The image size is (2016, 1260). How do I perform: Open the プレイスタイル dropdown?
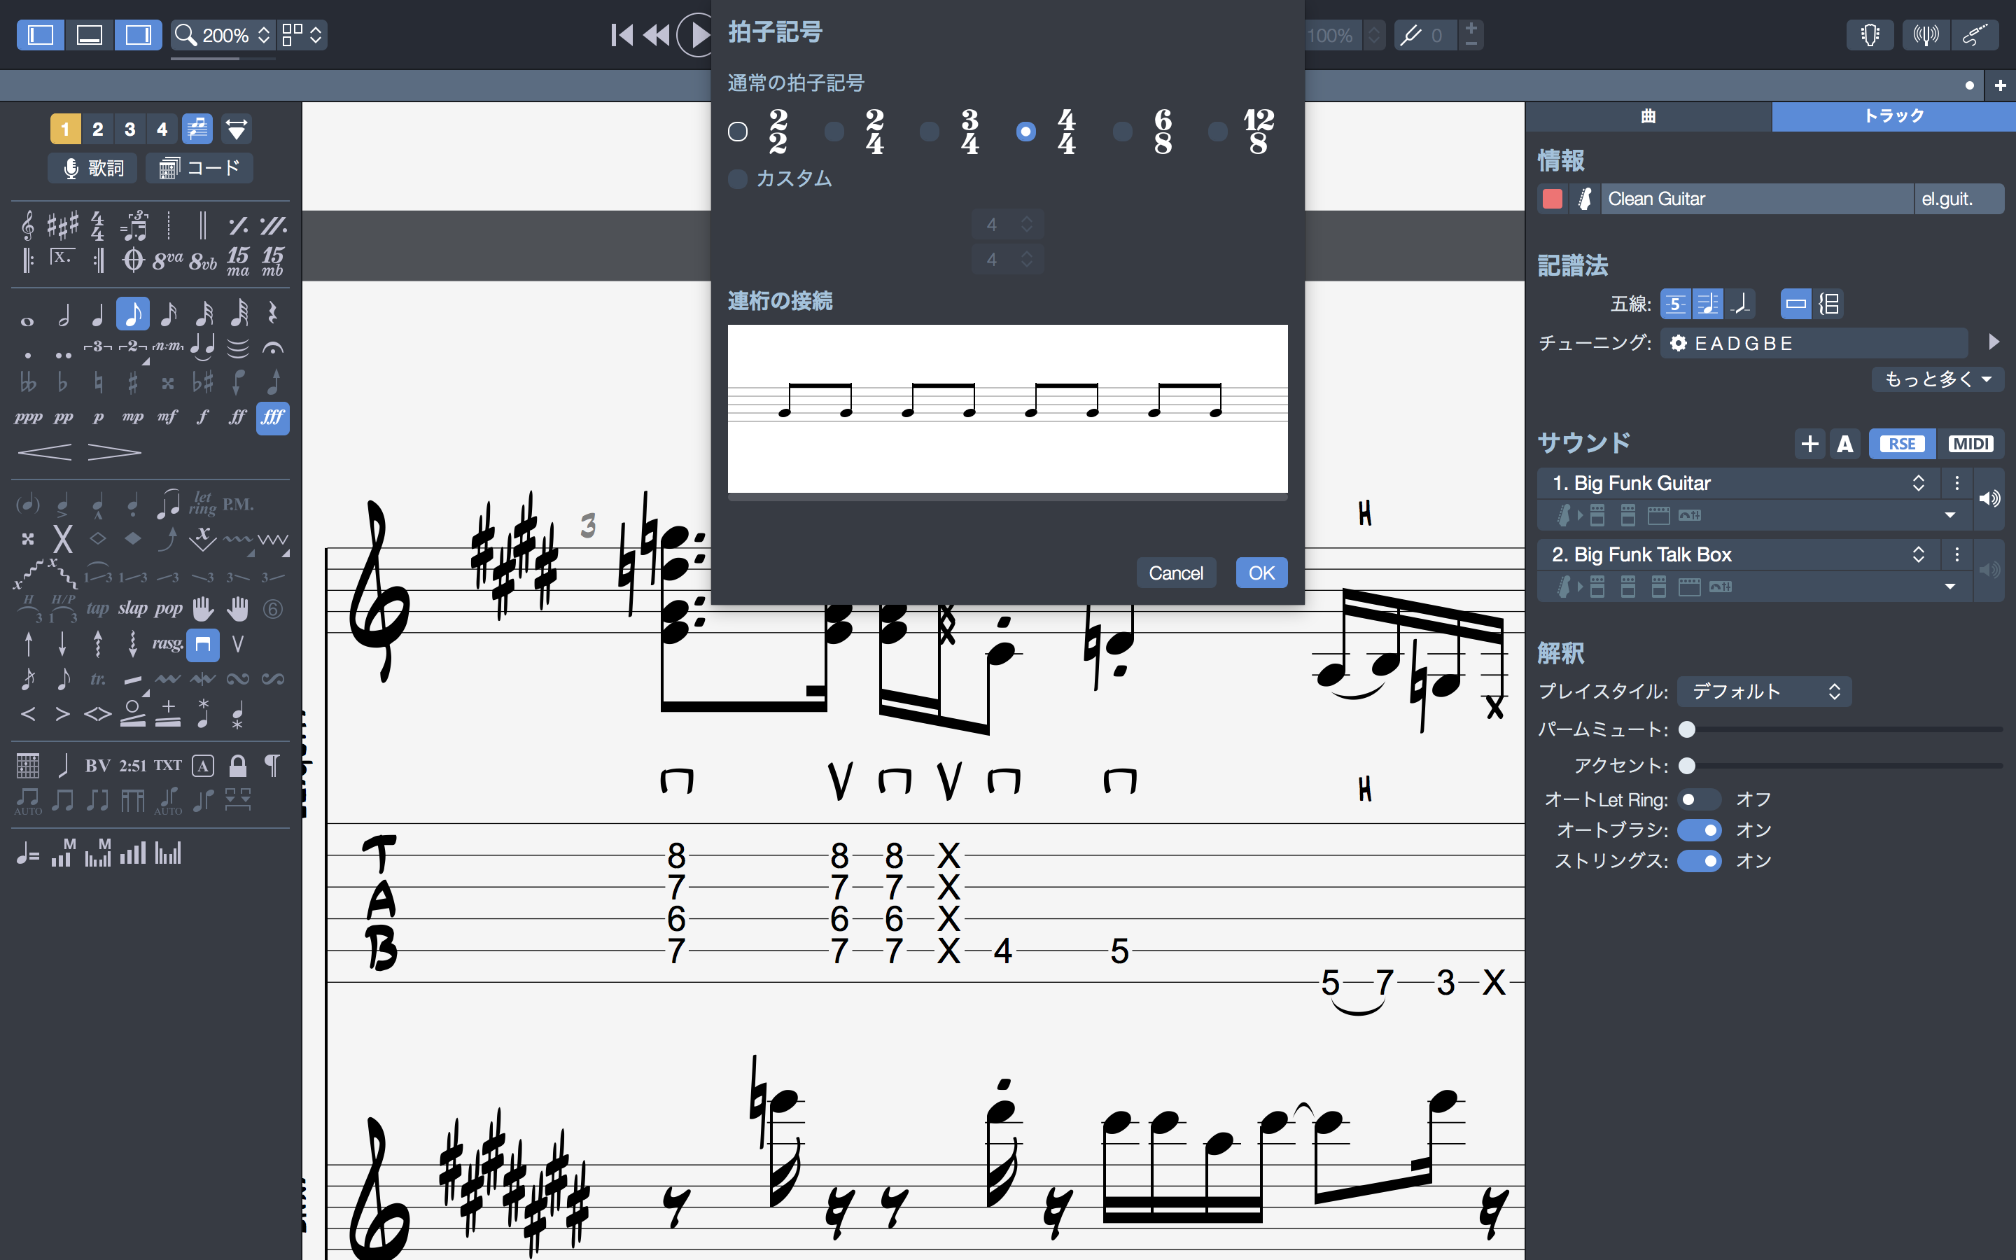tap(1763, 691)
